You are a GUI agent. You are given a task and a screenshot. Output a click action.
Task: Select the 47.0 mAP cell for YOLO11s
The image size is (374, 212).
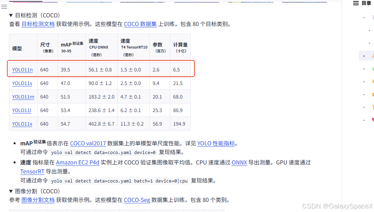pos(72,83)
